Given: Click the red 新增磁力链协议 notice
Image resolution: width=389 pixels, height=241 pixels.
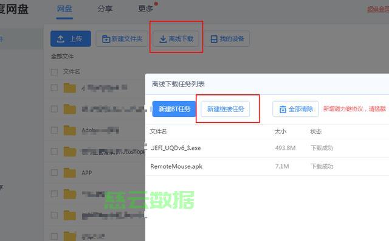Looking at the screenshot, I should (x=355, y=109).
